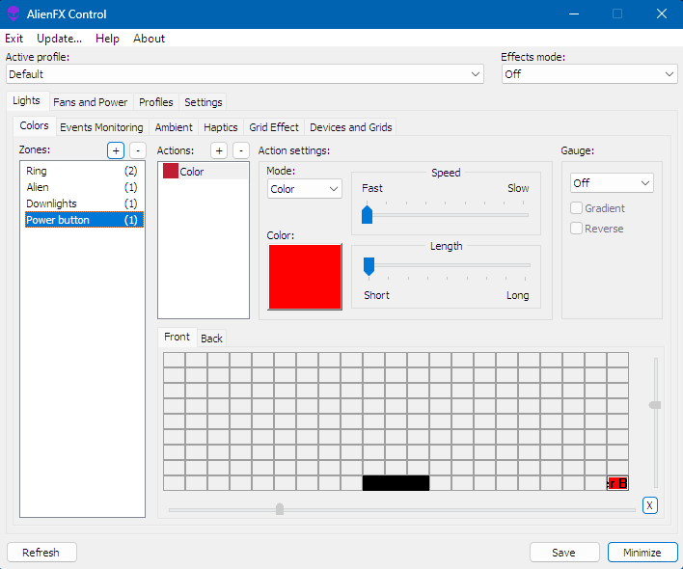Click the AlienFX Control app icon in the title bar
The width and height of the screenshot is (683, 569).
point(14,14)
